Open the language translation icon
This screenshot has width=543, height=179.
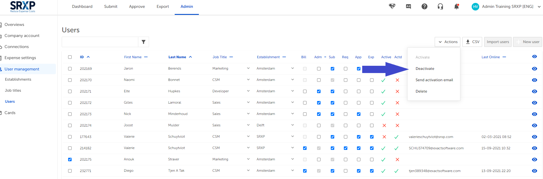pos(408,6)
